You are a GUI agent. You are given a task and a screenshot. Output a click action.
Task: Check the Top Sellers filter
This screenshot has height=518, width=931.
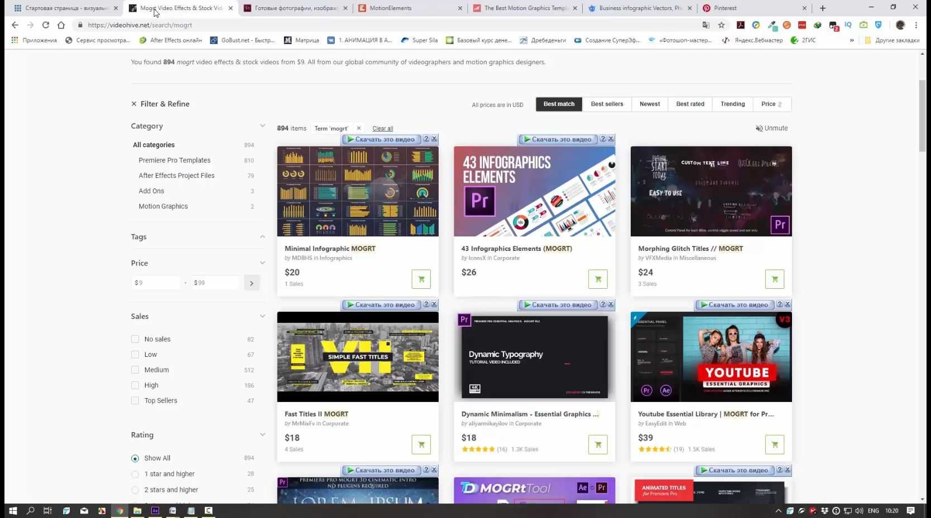point(135,400)
